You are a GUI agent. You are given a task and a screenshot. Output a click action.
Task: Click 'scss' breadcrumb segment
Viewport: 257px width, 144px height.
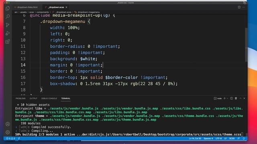click(x=31, y=12)
